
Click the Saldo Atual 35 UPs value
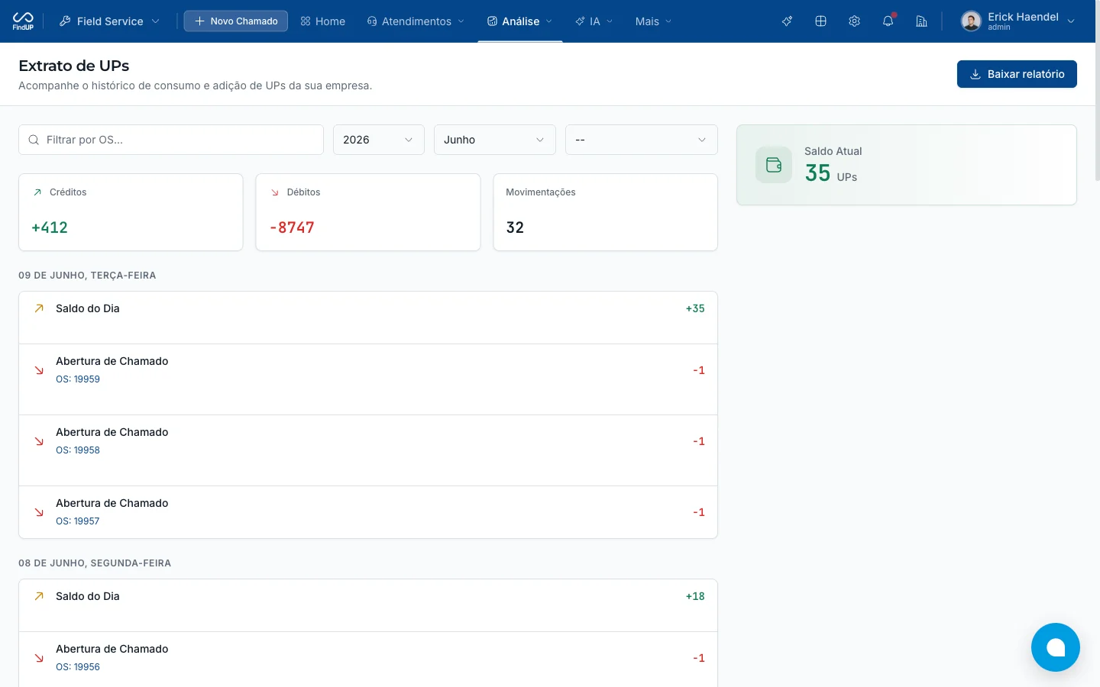(831, 173)
